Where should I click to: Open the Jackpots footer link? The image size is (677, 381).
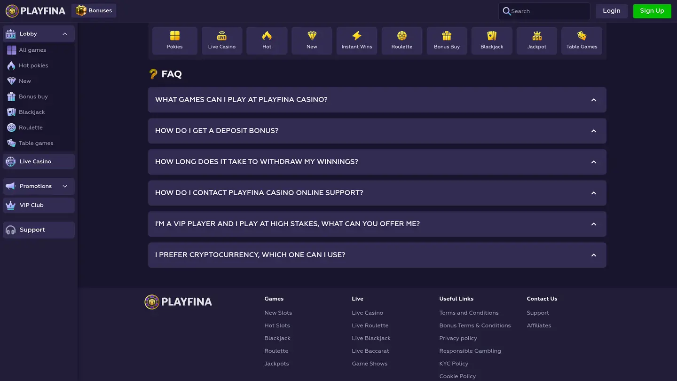[276, 364]
